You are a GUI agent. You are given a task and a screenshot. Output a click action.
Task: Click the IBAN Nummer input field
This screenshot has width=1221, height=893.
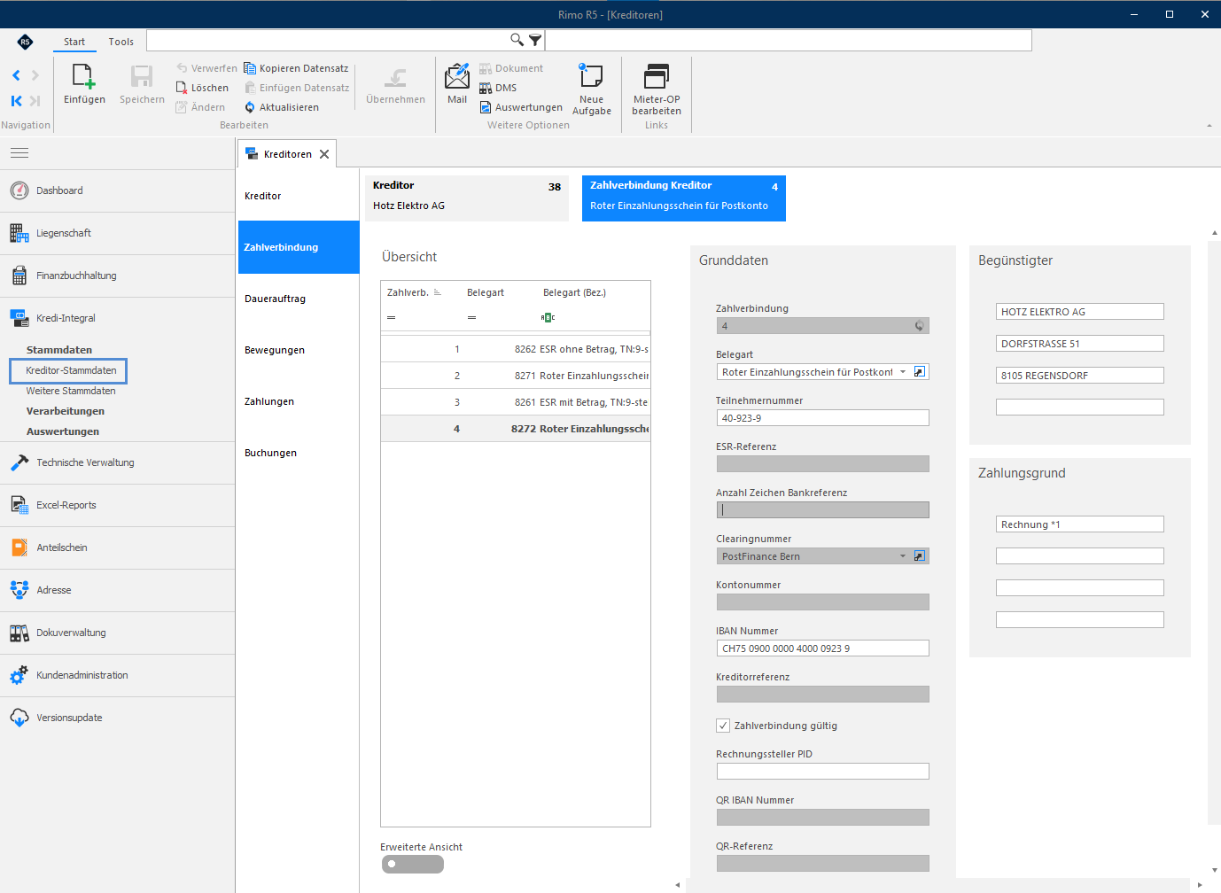[x=822, y=648]
